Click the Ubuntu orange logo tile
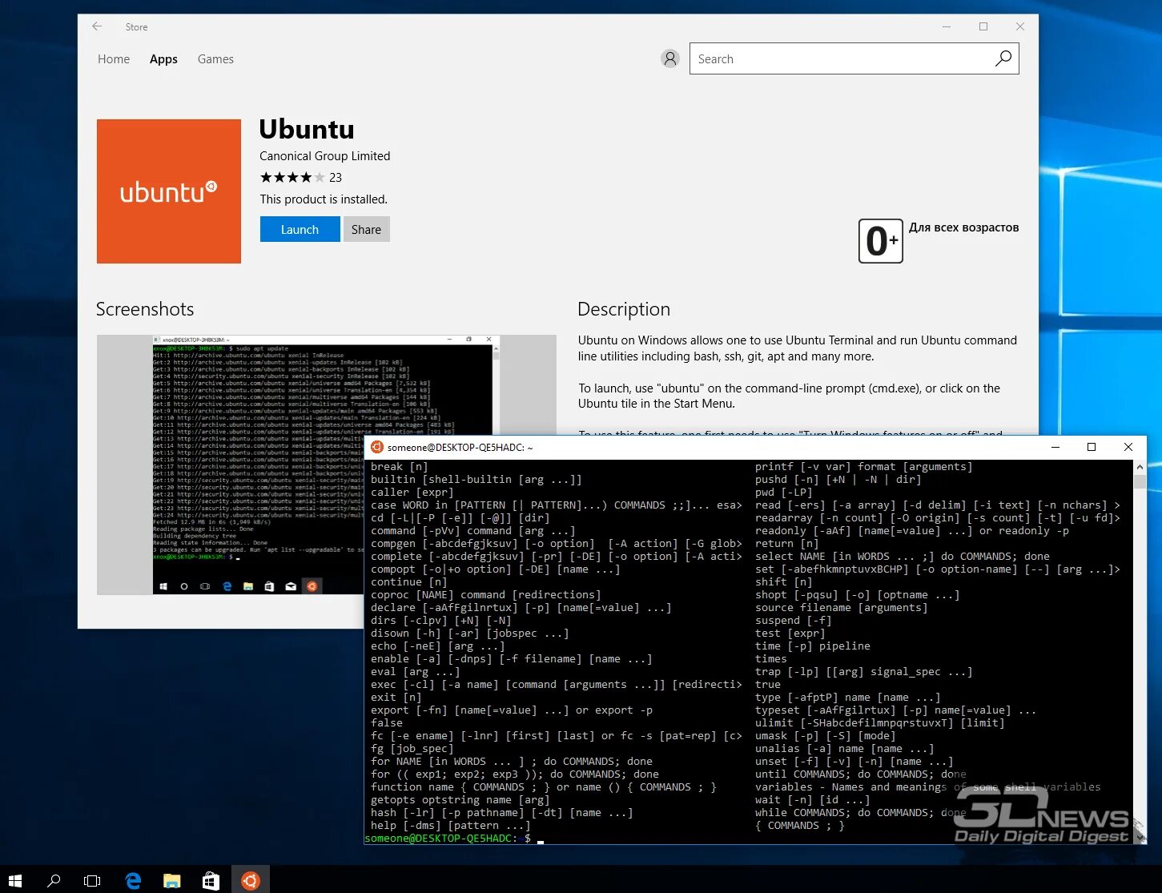The height and width of the screenshot is (893, 1162). pyautogui.click(x=169, y=191)
